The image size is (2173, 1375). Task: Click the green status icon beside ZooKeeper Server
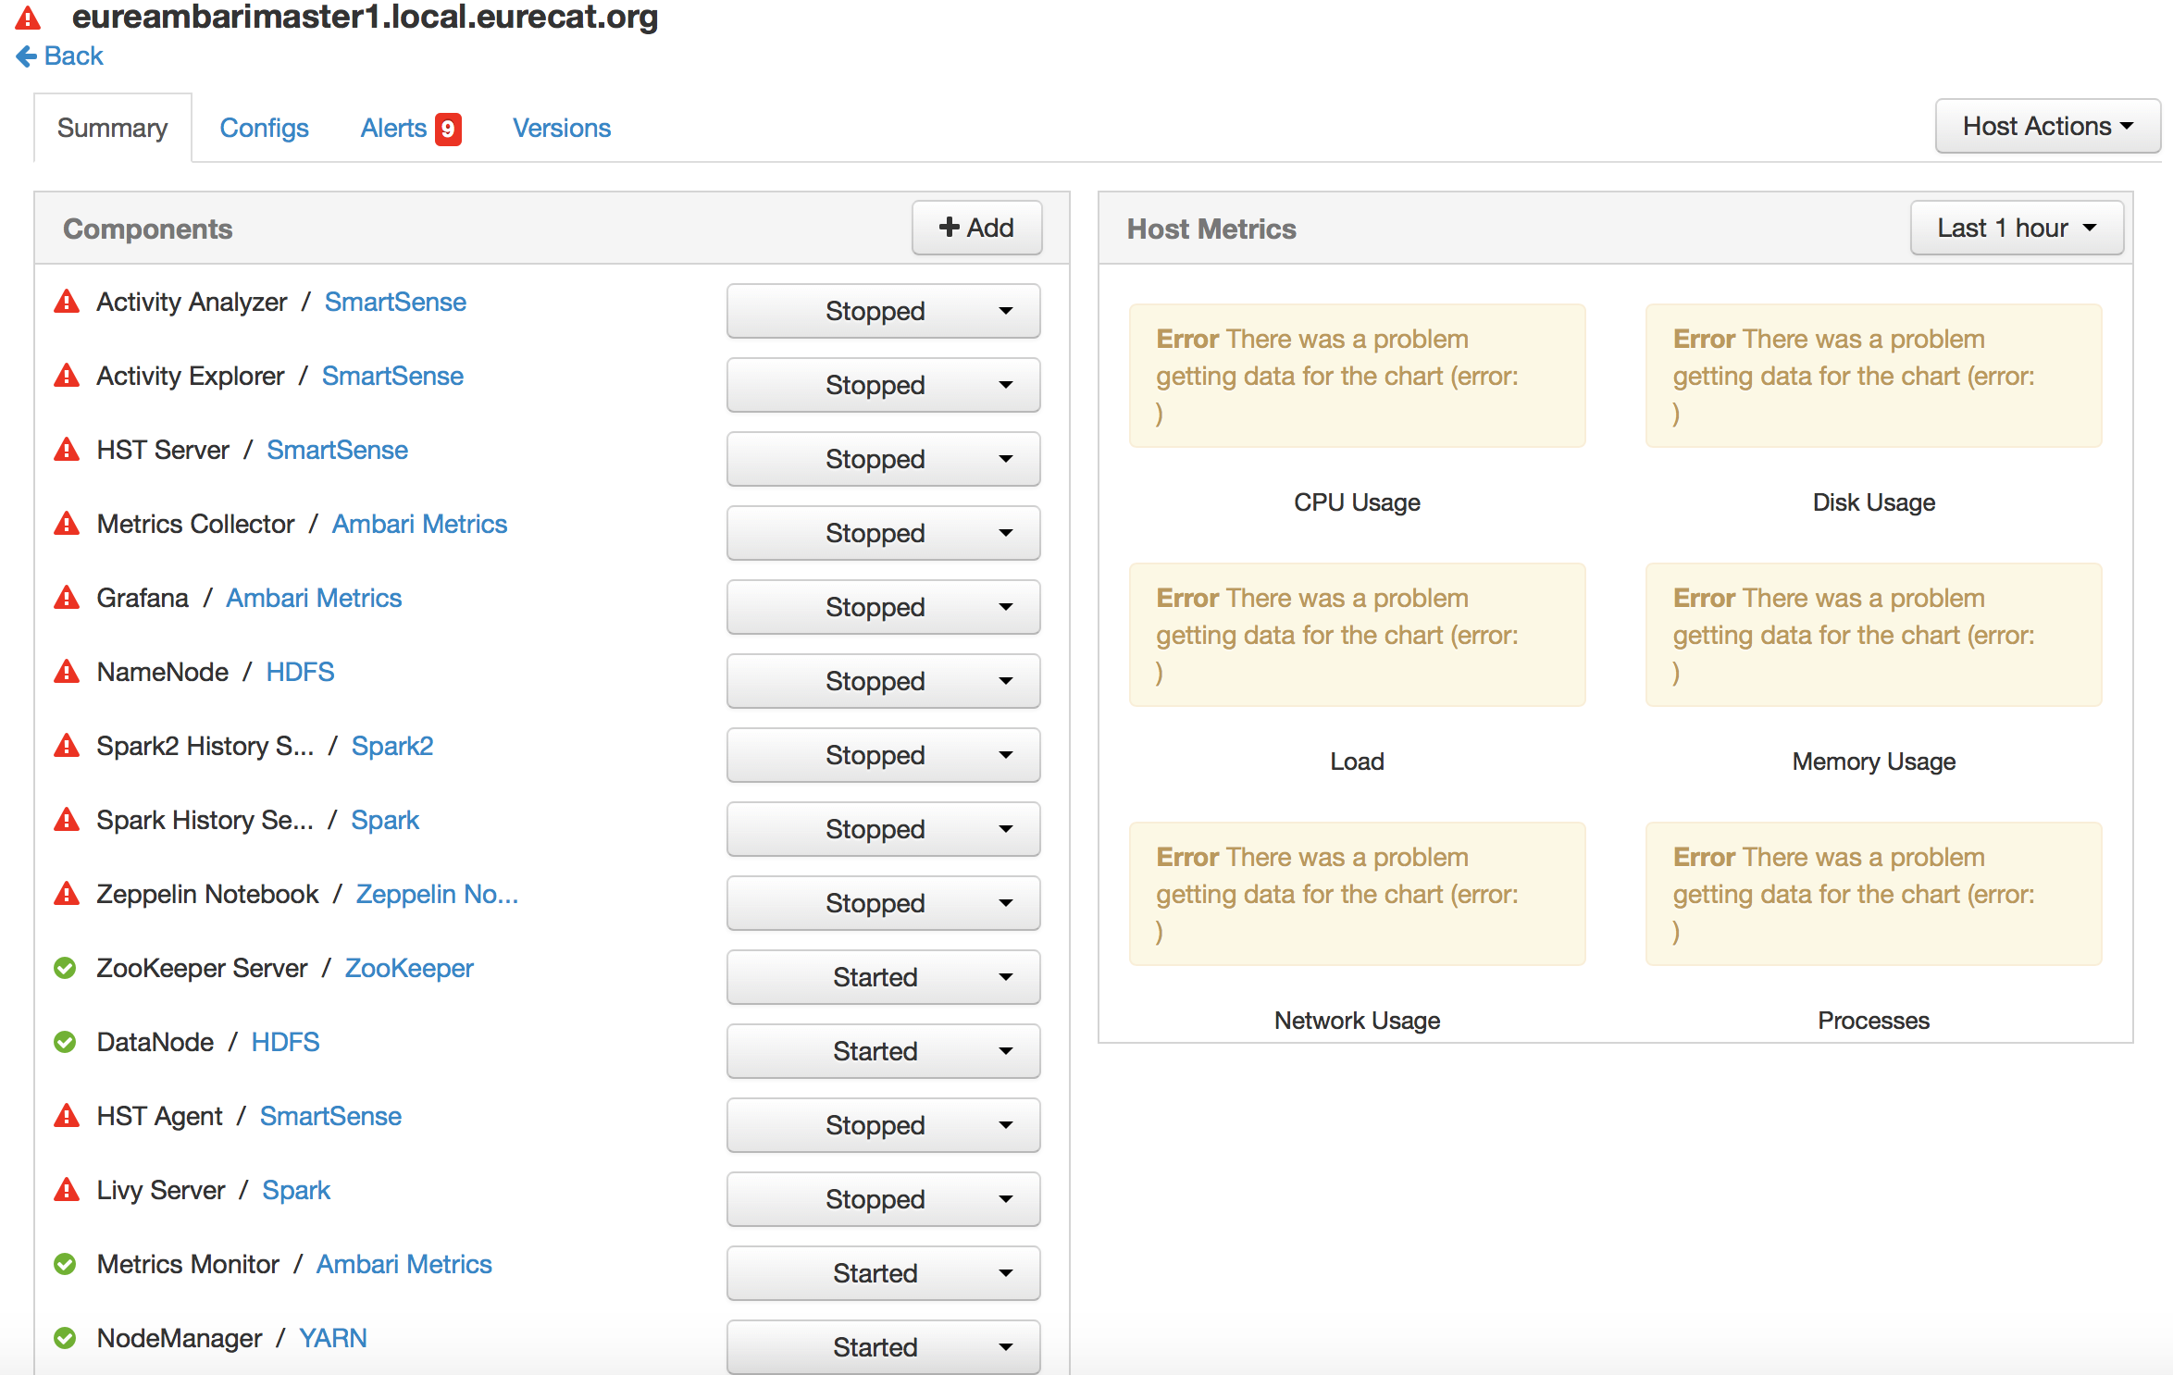click(65, 968)
